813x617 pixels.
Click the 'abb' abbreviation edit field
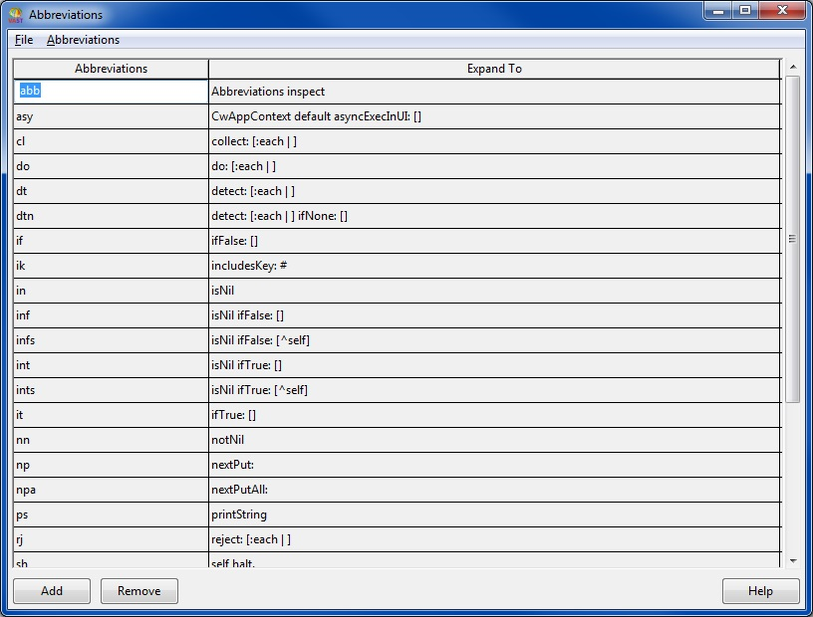coord(111,92)
